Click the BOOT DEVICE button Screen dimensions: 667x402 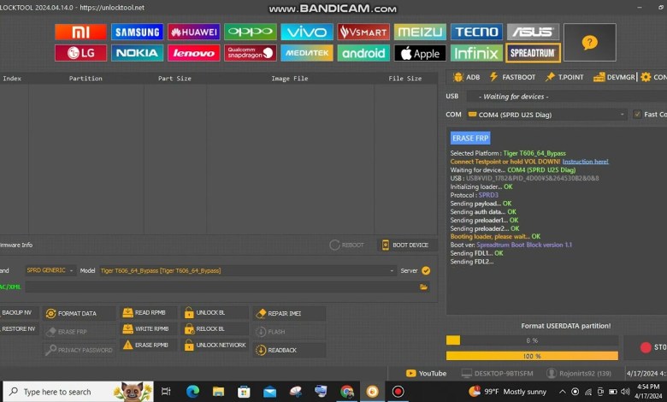click(x=405, y=245)
